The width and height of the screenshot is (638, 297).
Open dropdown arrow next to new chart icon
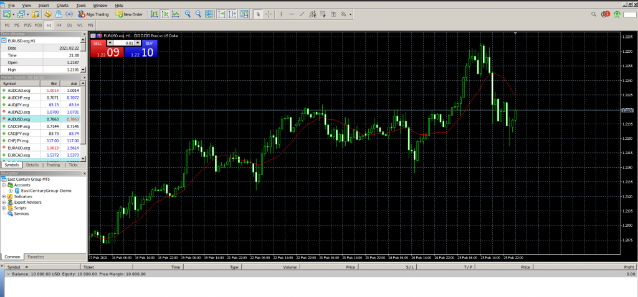[13, 14]
